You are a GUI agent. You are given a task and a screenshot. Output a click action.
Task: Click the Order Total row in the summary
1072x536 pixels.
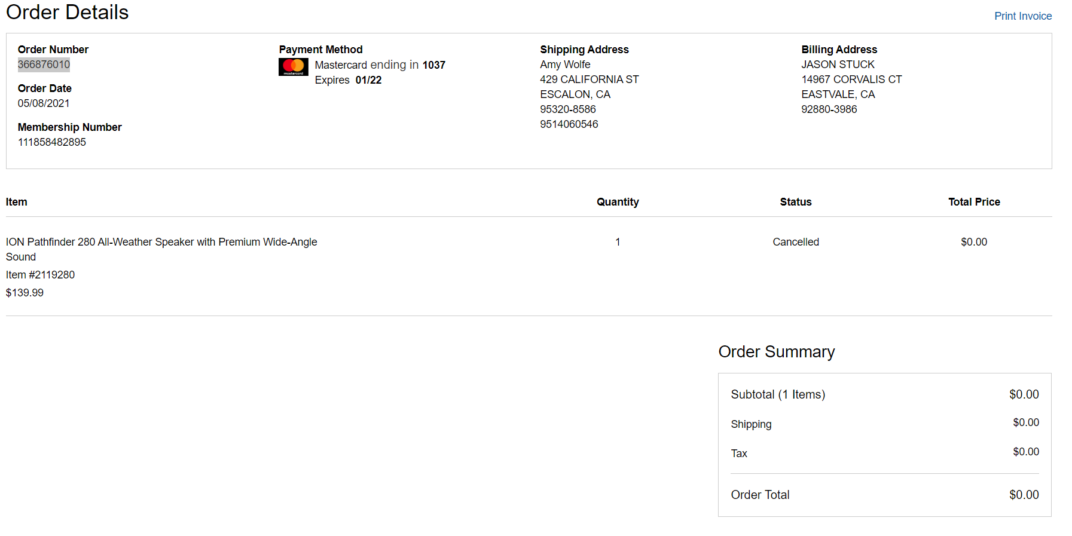pos(885,495)
